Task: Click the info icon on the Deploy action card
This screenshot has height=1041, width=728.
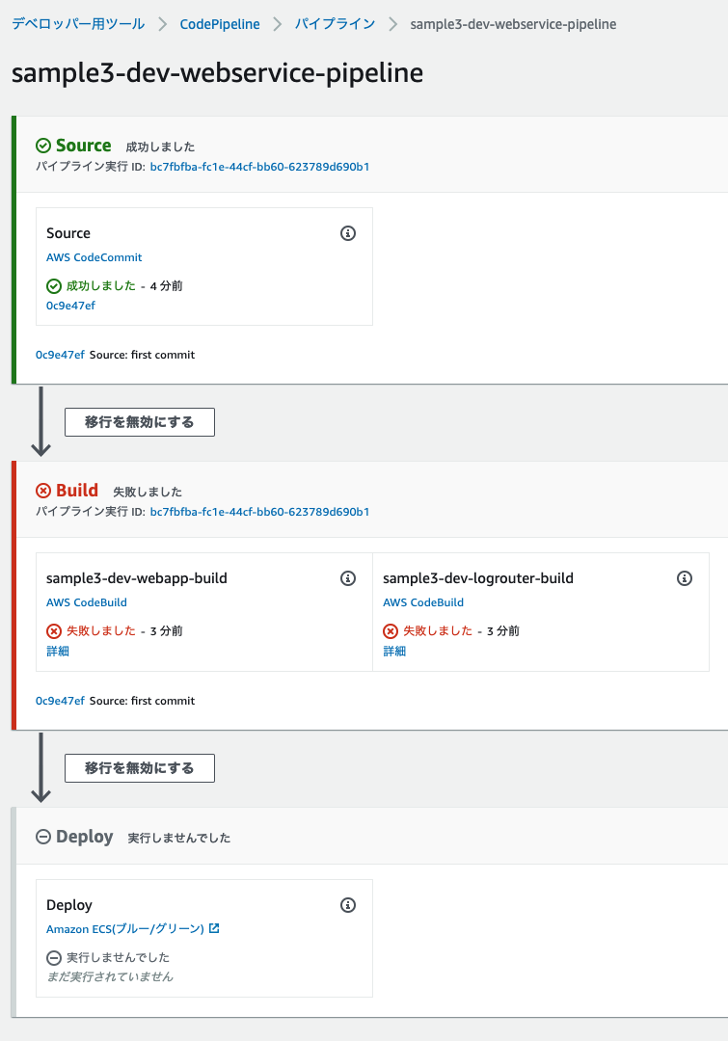Action: [x=348, y=905]
